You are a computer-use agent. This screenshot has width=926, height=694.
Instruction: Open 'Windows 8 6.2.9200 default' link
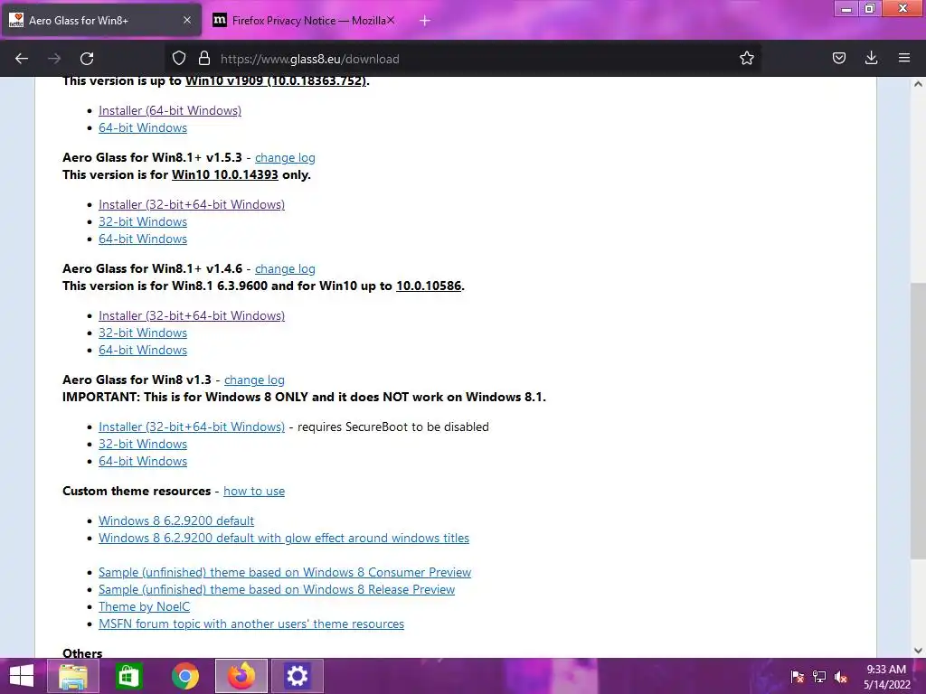[176, 520]
